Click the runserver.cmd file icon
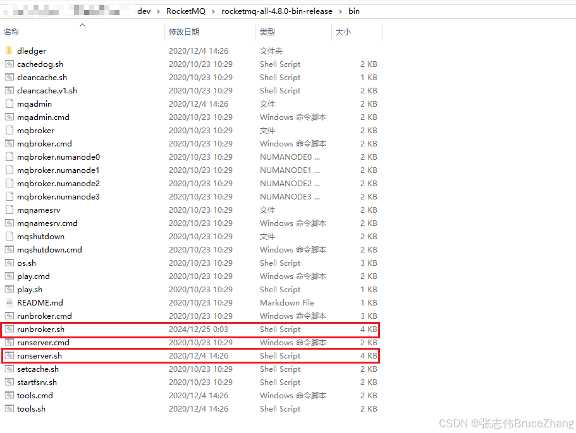Viewport: 576px width, 433px height. [x=9, y=342]
